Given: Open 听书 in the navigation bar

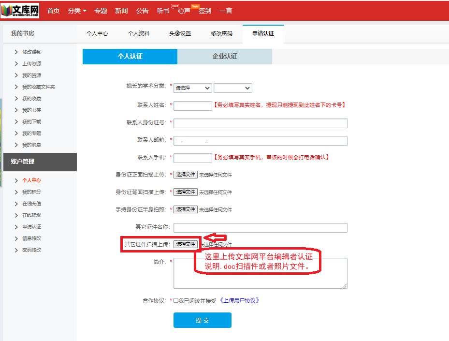Looking at the screenshot, I should click(163, 11).
